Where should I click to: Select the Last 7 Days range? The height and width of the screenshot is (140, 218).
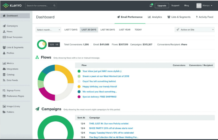(71, 30)
